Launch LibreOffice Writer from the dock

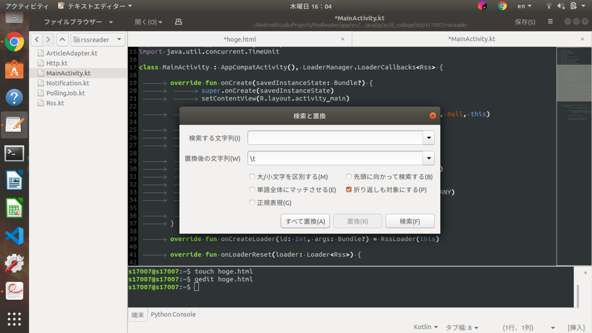[14, 181]
